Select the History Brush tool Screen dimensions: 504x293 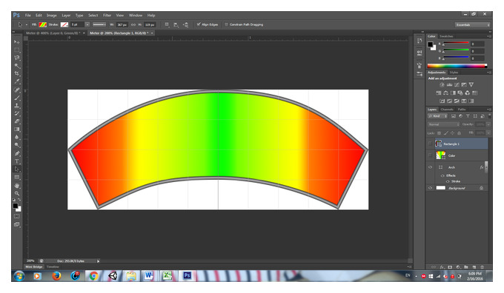[17, 113]
